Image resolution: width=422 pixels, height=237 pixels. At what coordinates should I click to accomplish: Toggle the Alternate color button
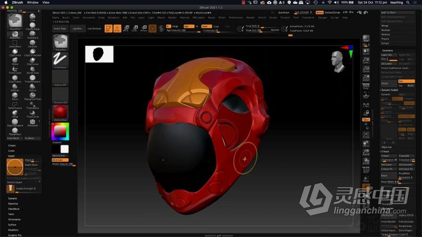click(x=60, y=160)
